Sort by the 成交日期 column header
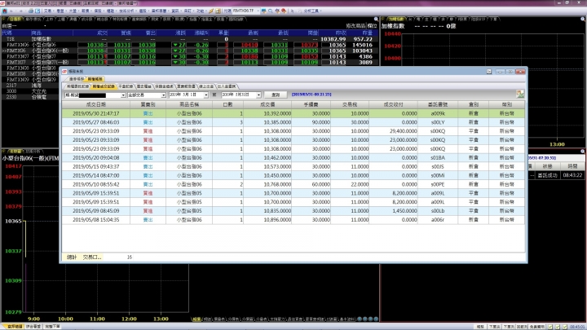Viewport: 587px width, 330px height. (96, 104)
